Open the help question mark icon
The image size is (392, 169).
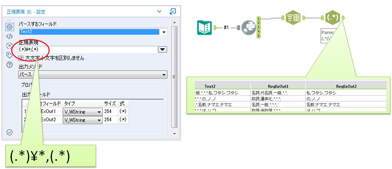[x=10, y=65]
